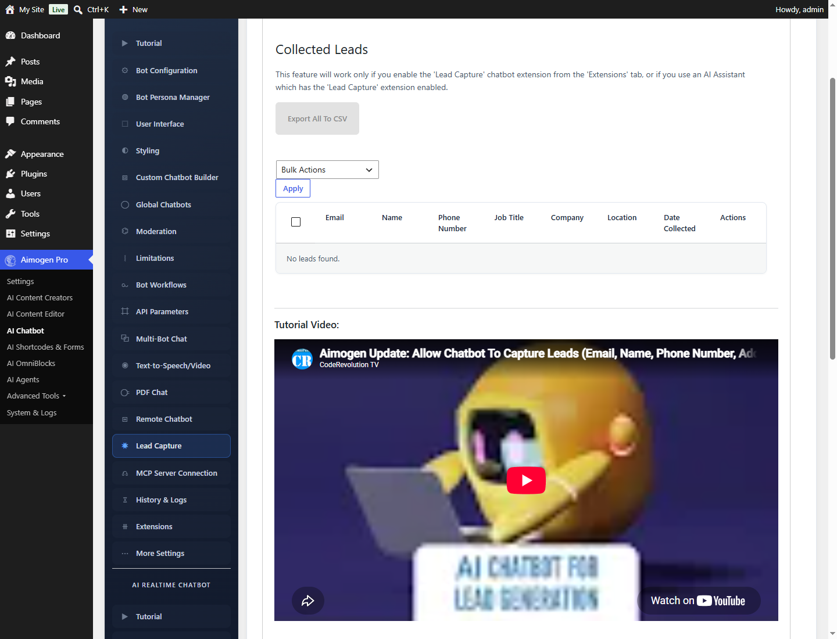
Task: Click the CodeRevolution TV channel logo
Action: coord(302,358)
